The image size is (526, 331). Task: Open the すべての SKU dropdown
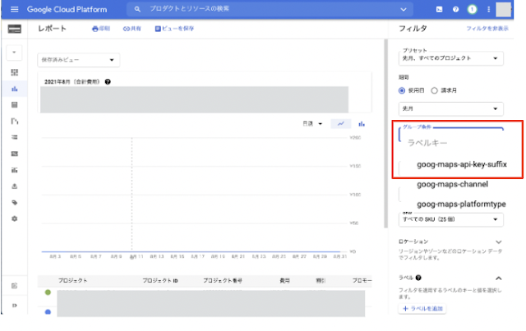[451, 219]
